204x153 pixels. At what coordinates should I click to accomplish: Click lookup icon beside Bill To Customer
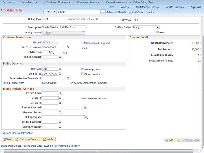click(x=68, y=47)
